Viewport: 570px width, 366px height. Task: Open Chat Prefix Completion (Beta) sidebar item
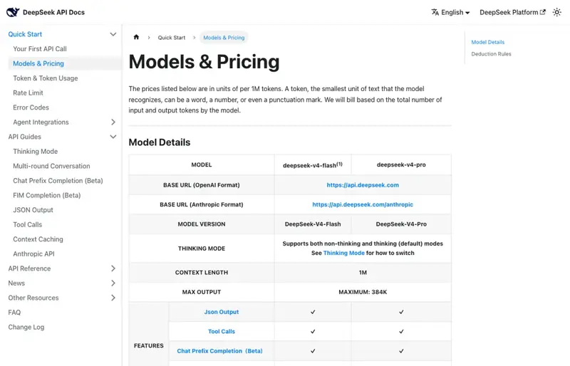[58, 181]
